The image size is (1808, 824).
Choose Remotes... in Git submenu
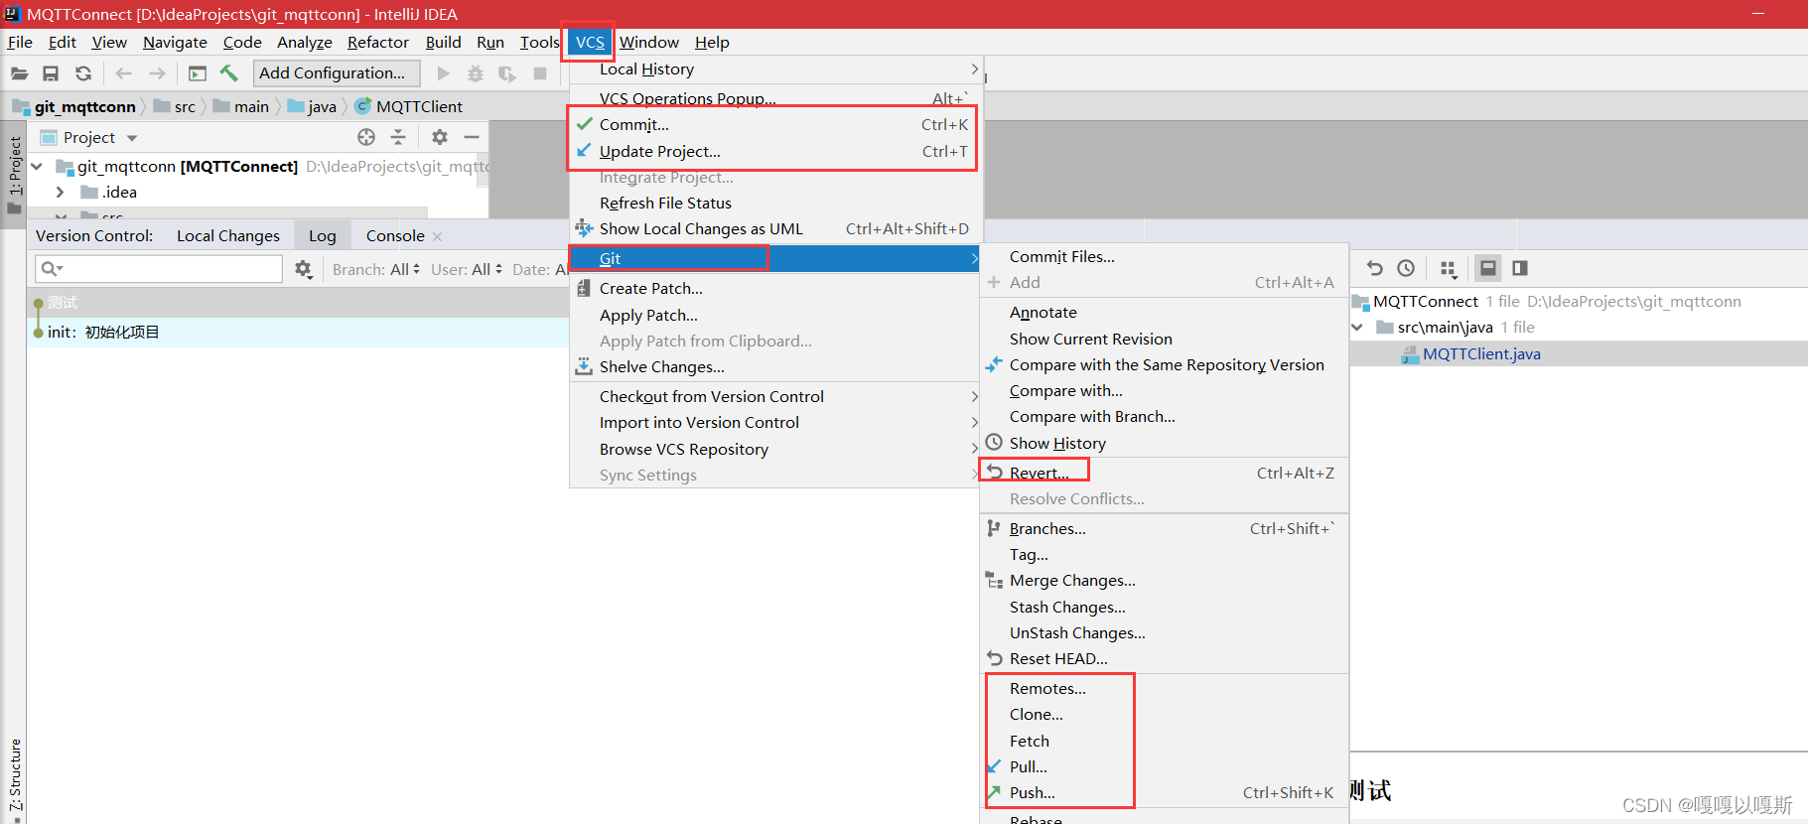coord(1164,688)
